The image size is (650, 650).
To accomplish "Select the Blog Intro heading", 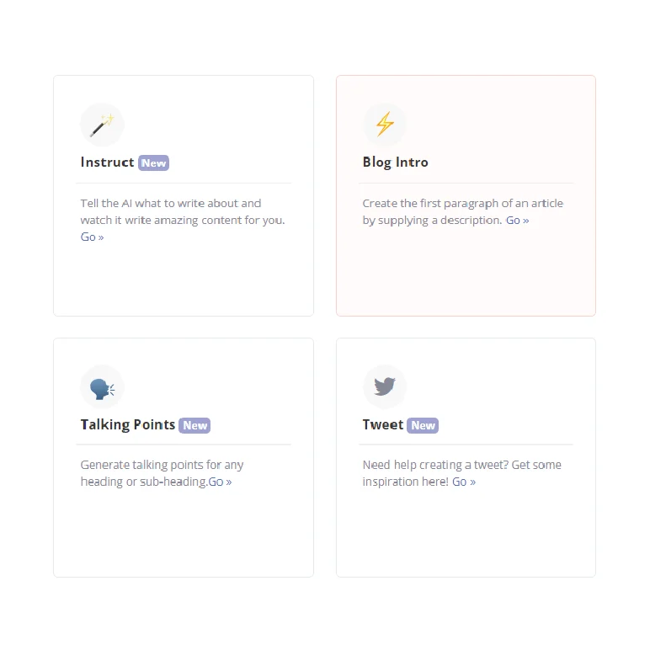I will click(x=395, y=162).
